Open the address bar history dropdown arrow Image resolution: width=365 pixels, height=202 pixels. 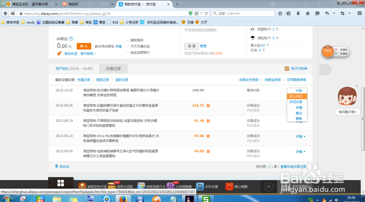[x=201, y=13]
